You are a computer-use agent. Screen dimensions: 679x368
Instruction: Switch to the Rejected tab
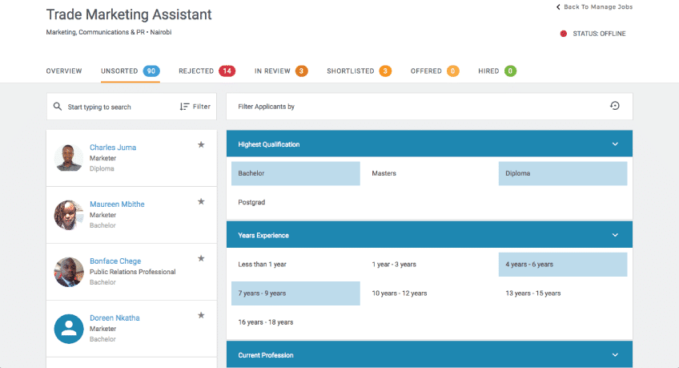pyautogui.click(x=206, y=71)
